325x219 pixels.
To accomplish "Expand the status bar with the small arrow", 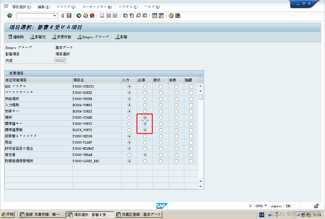I will click(x=250, y=206).
